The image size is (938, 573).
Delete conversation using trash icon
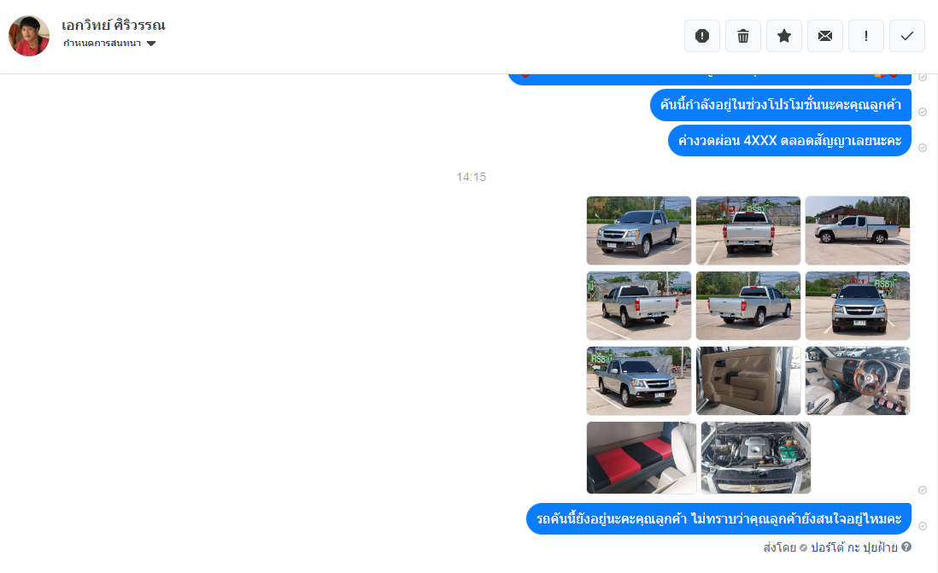[x=743, y=36]
